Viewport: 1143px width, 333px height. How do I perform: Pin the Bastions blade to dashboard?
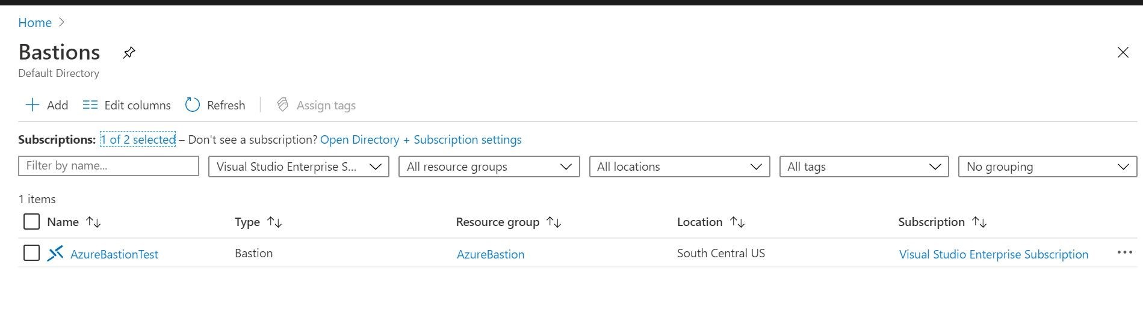[x=129, y=53]
